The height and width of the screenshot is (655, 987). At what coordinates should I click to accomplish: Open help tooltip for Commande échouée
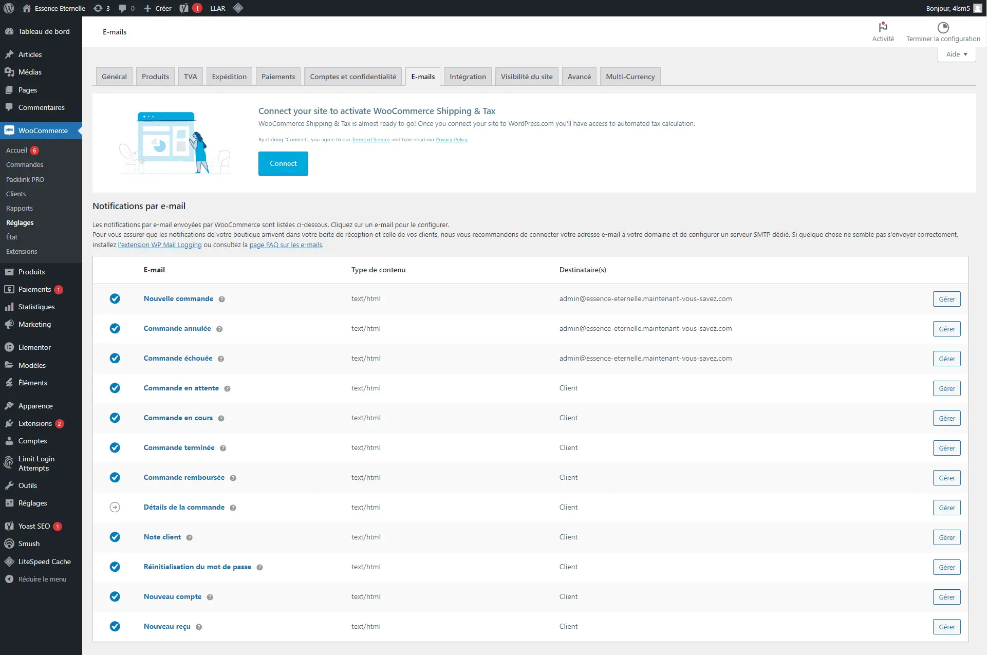click(221, 359)
